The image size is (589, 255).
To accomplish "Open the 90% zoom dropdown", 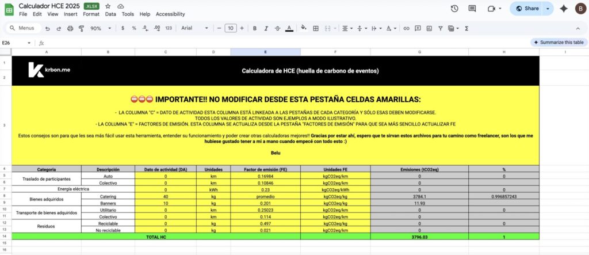I will coord(100,28).
